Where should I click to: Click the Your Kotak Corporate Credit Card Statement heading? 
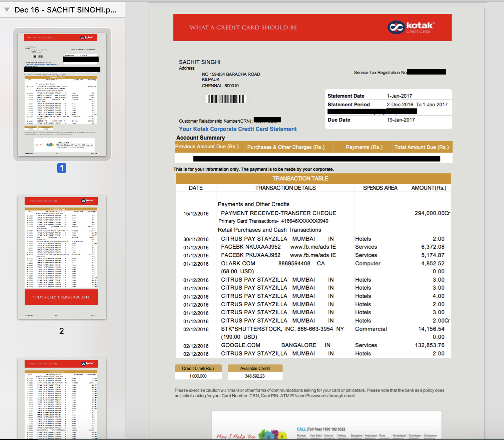pos(238,129)
